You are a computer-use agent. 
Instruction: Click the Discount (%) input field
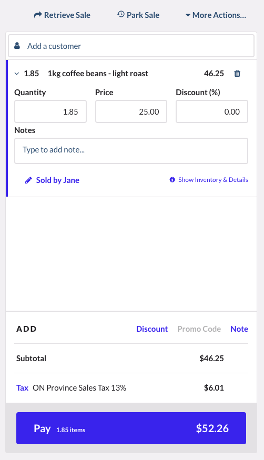212,111
